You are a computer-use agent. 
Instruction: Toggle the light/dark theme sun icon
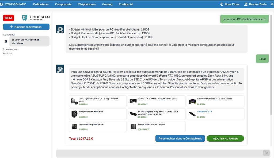[x=272, y=4]
